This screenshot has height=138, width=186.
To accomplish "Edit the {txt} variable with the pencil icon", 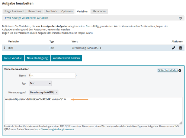I will (173, 48).
